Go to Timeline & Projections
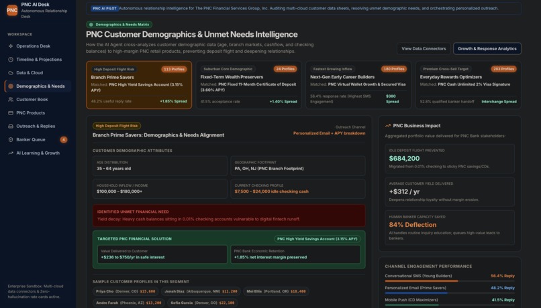 38,60
